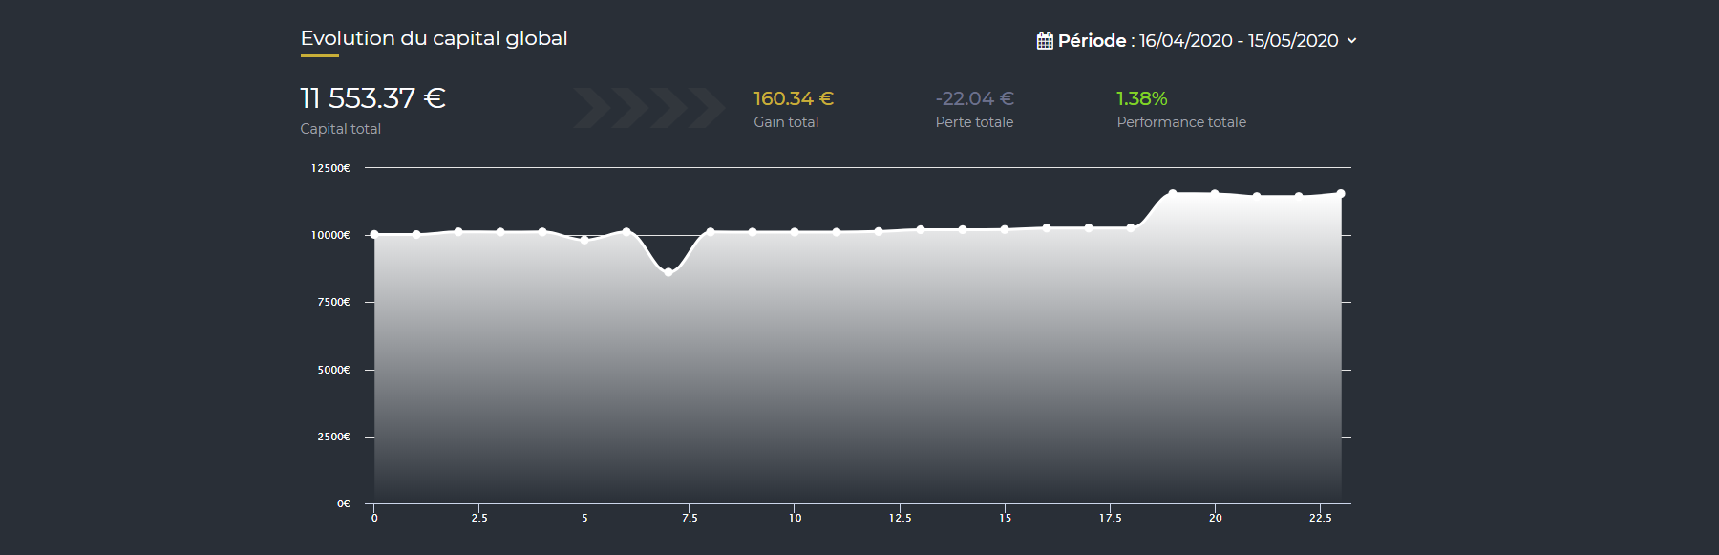Open the period dropdown chevron

click(x=1351, y=41)
